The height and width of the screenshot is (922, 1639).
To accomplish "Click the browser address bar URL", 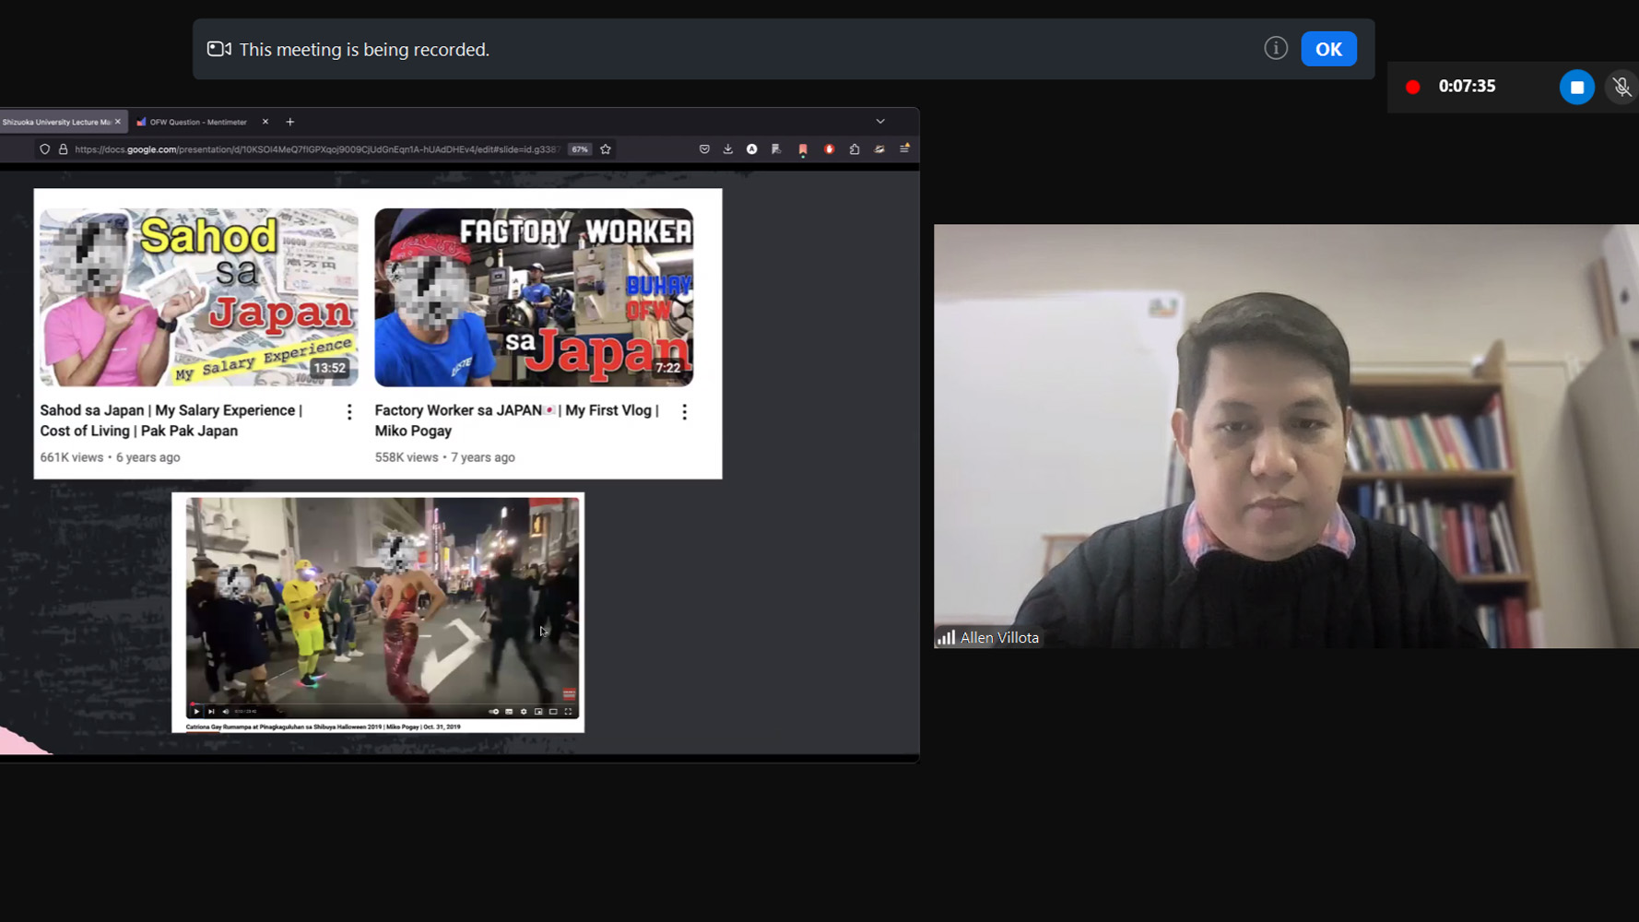I will (x=313, y=149).
